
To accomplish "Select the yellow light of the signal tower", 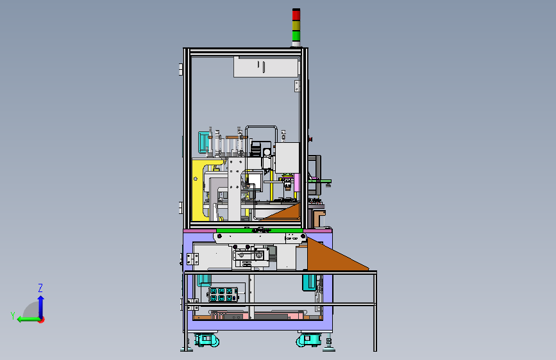I will 296,26.
